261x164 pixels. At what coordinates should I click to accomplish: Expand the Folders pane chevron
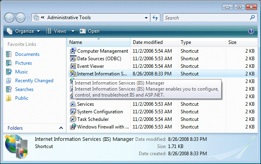(61, 128)
